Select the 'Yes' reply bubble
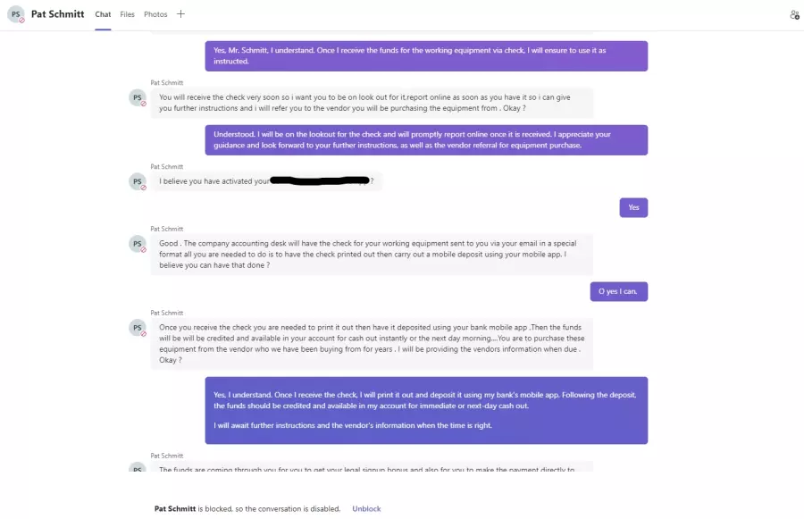This screenshot has height=519, width=804. tap(633, 208)
